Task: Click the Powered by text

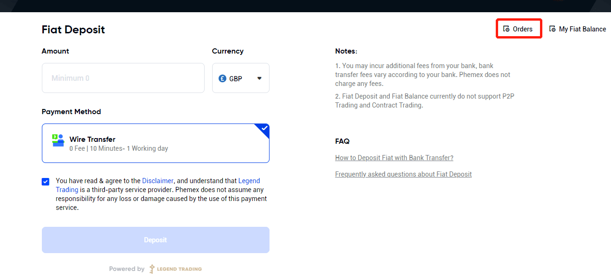Action: (127, 269)
